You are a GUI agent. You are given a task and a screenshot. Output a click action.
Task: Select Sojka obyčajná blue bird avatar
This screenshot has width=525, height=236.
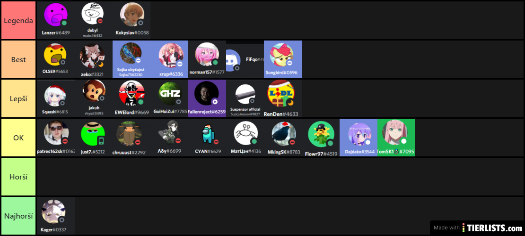point(131,53)
